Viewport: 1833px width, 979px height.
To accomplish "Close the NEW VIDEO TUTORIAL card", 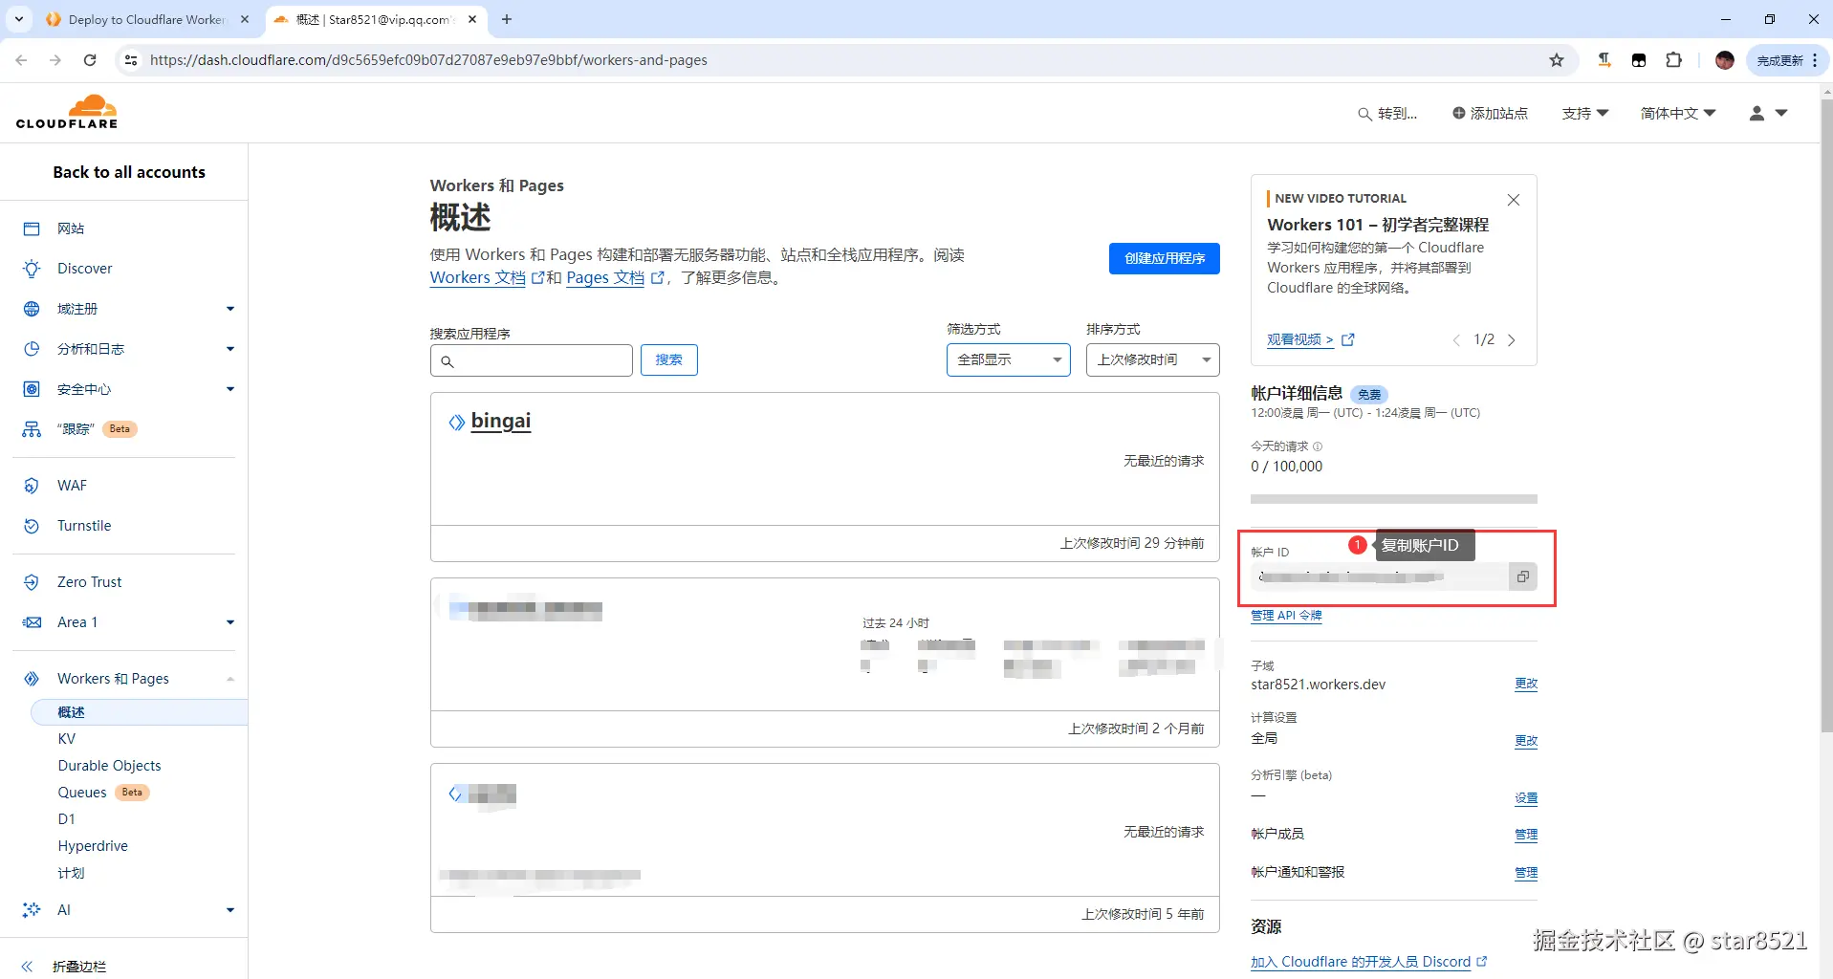I will point(1514,200).
